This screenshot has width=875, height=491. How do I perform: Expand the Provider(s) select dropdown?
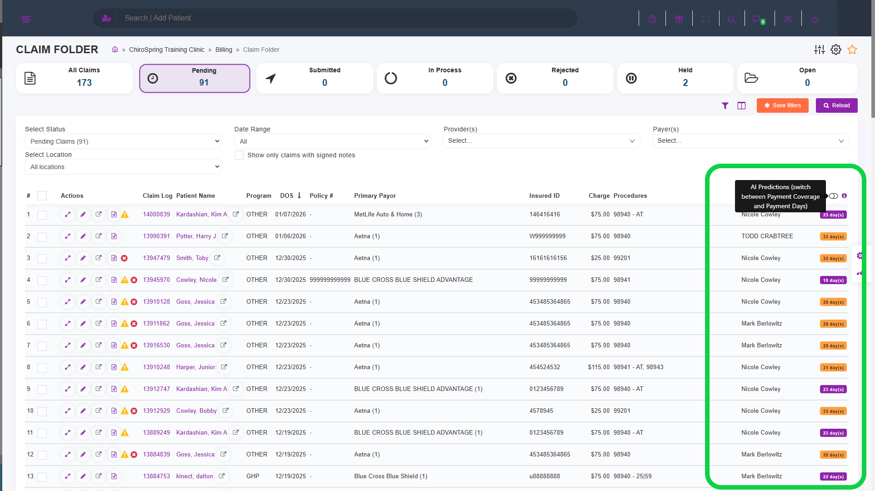[x=541, y=141]
